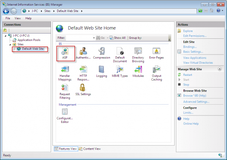Open the Bindings link
Image resolution: width=227 pixels, height=160 pixels.
coord(190,47)
